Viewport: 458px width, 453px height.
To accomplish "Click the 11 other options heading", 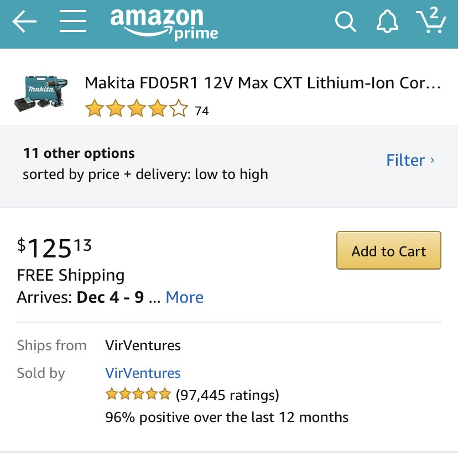I will pyautogui.click(x=79, y=153).
